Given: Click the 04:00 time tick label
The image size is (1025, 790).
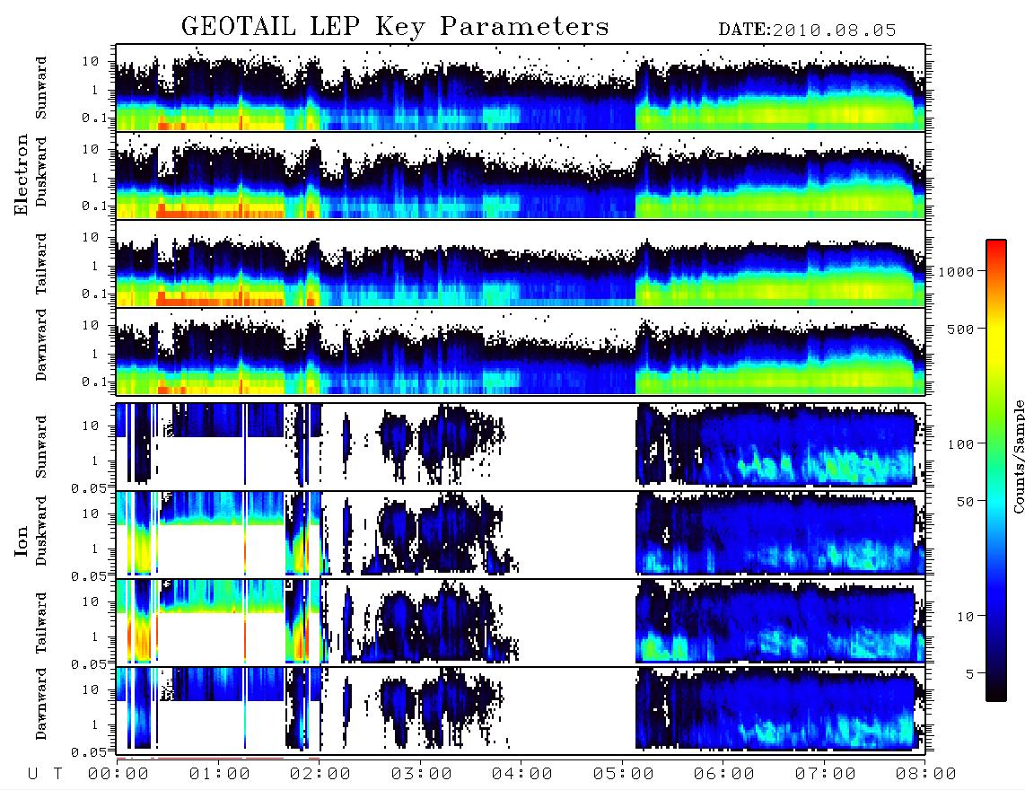Looking at the screenshot, I should [x=522, y=774].
